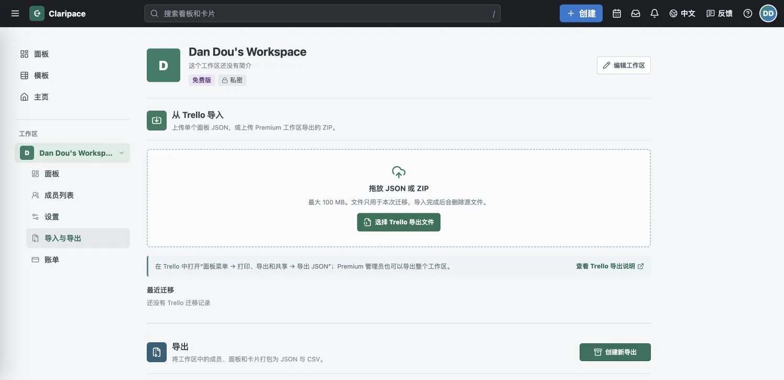This screenshot has height=380, width=784.
Task: Click the export section file icon
Action: (157, 352)
